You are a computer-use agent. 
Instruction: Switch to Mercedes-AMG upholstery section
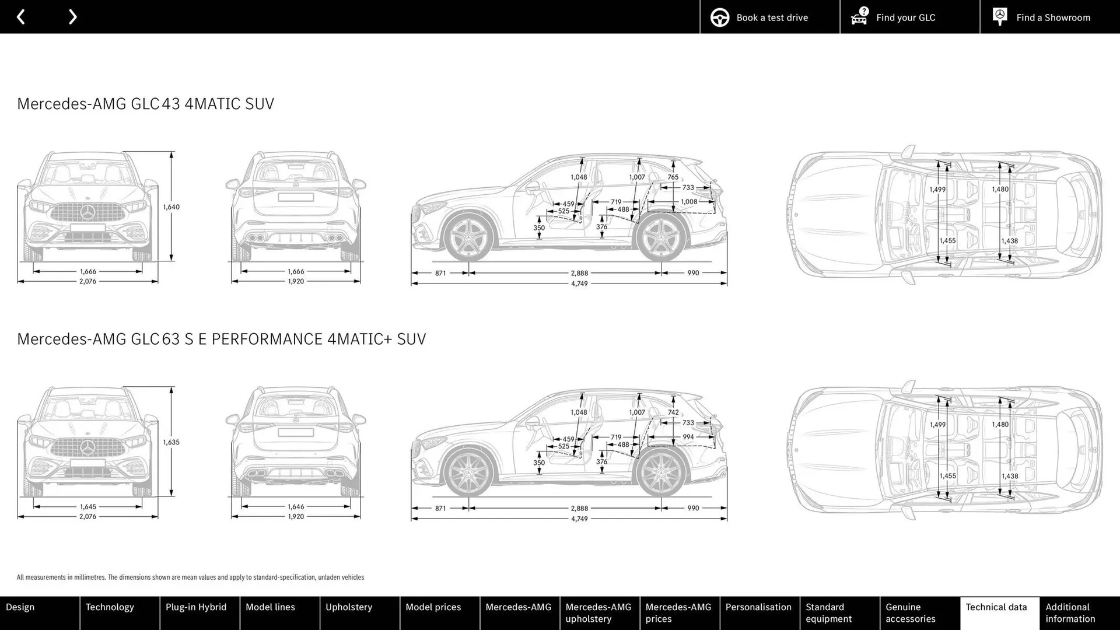pyautogui.click(x=598, y=612)
